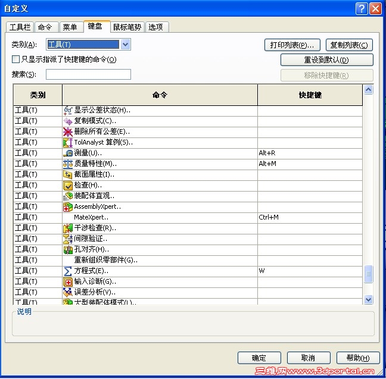Click the AssemblyXpert icon
386x379 pixels.
[68, 207]
